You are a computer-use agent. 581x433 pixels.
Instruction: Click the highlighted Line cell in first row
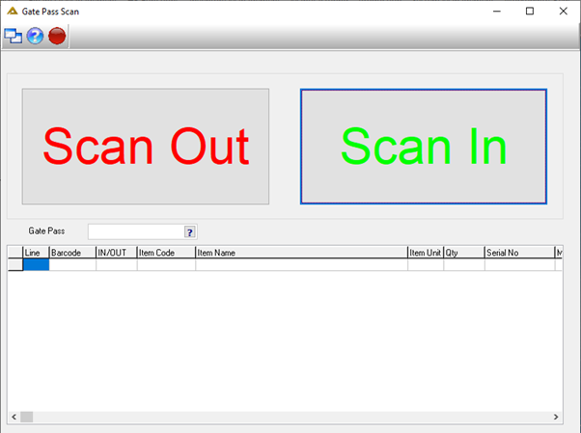pos(36,265)
